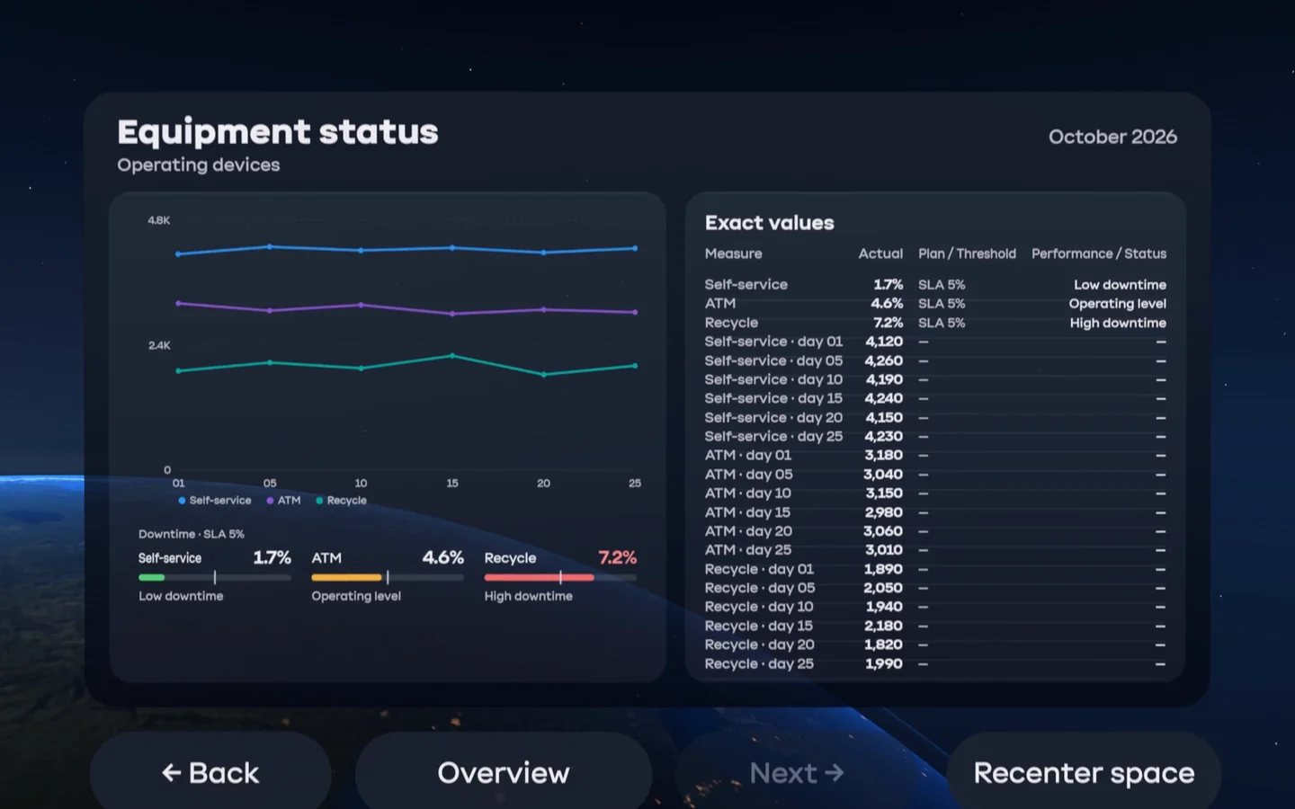Click the Self-service downtime progress bar
Image resolution: width=1295 pixels, height=809 pixels.
pos(214,577)
